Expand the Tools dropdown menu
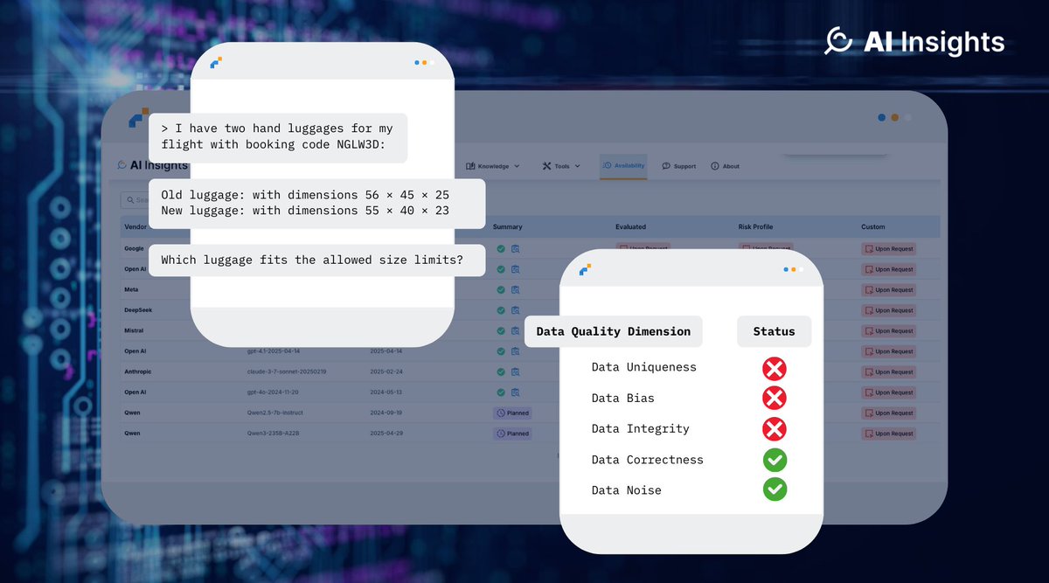Viewport: 1049px width, 583px height. pyautogui.click(x=561, y=166)
